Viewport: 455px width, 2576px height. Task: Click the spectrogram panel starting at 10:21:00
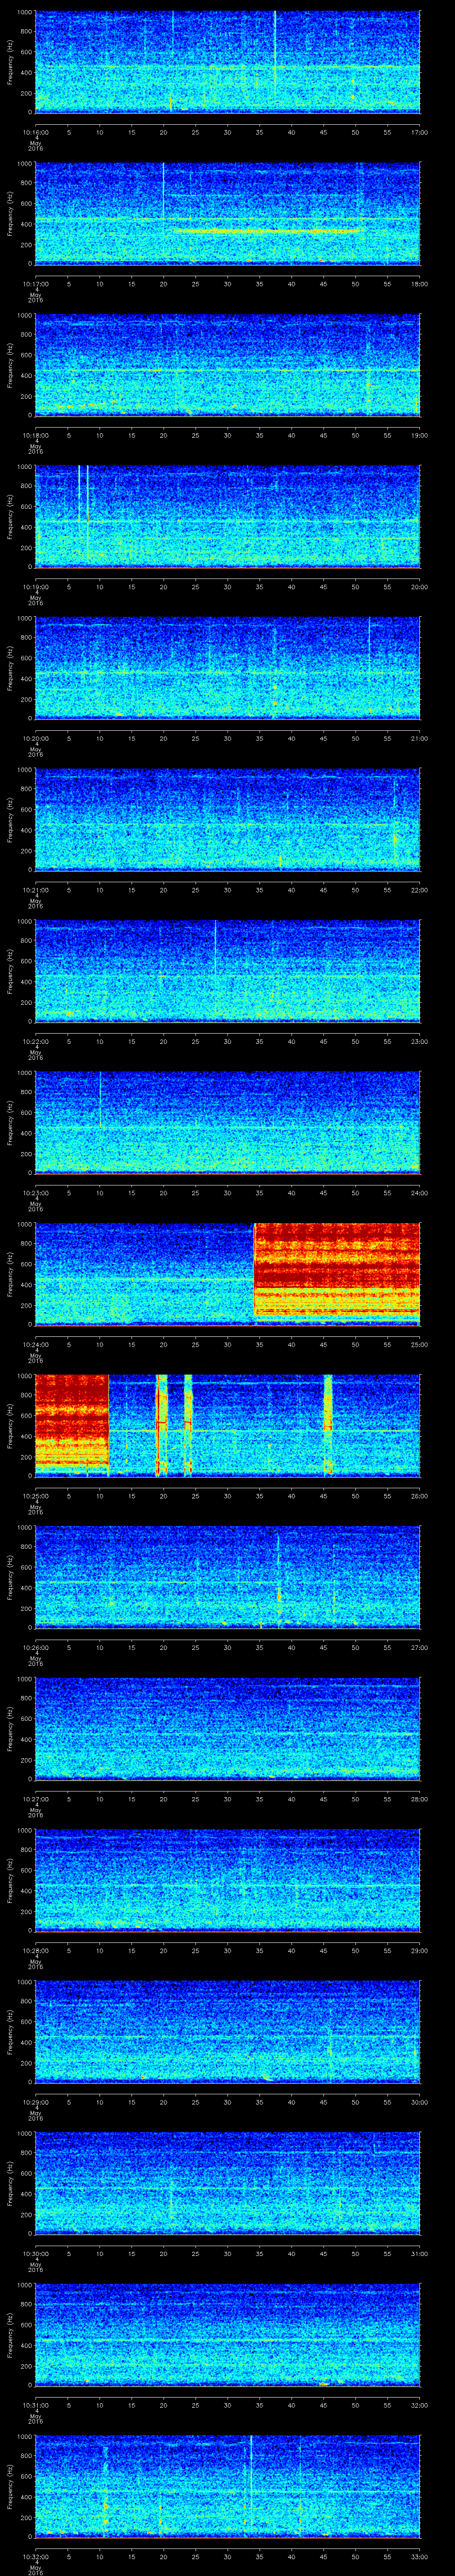[x=228, y=819]
